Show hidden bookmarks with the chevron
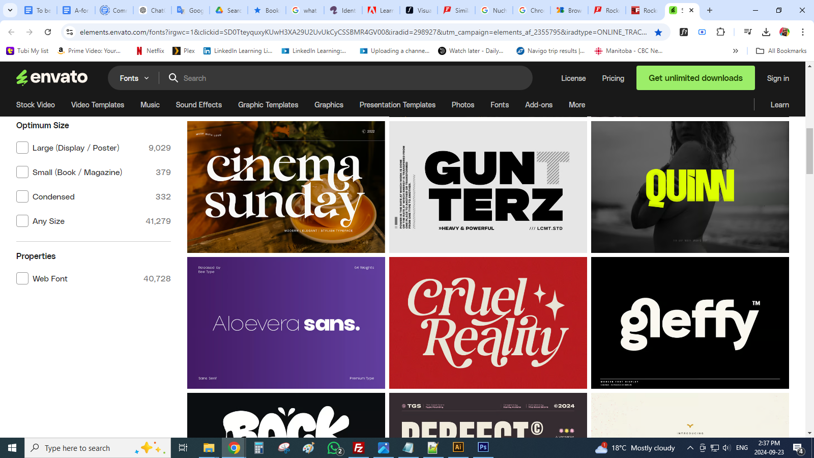The image size is (814, 458). click(735, 51)
